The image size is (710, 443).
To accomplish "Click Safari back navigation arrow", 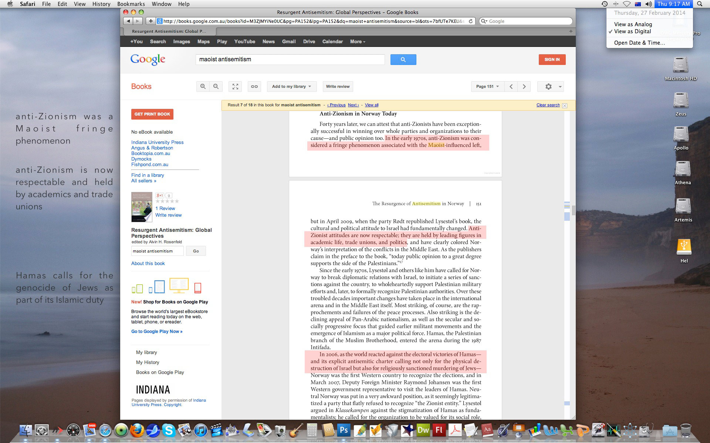I will pos(128,21).
